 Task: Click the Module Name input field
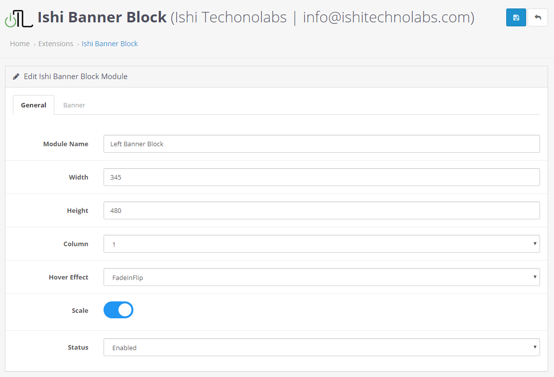[x=322, y=144]
